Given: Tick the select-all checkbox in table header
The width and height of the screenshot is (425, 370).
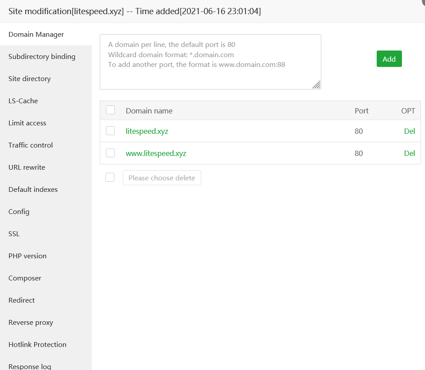Looking at the screenshot, I should (110, 110).
